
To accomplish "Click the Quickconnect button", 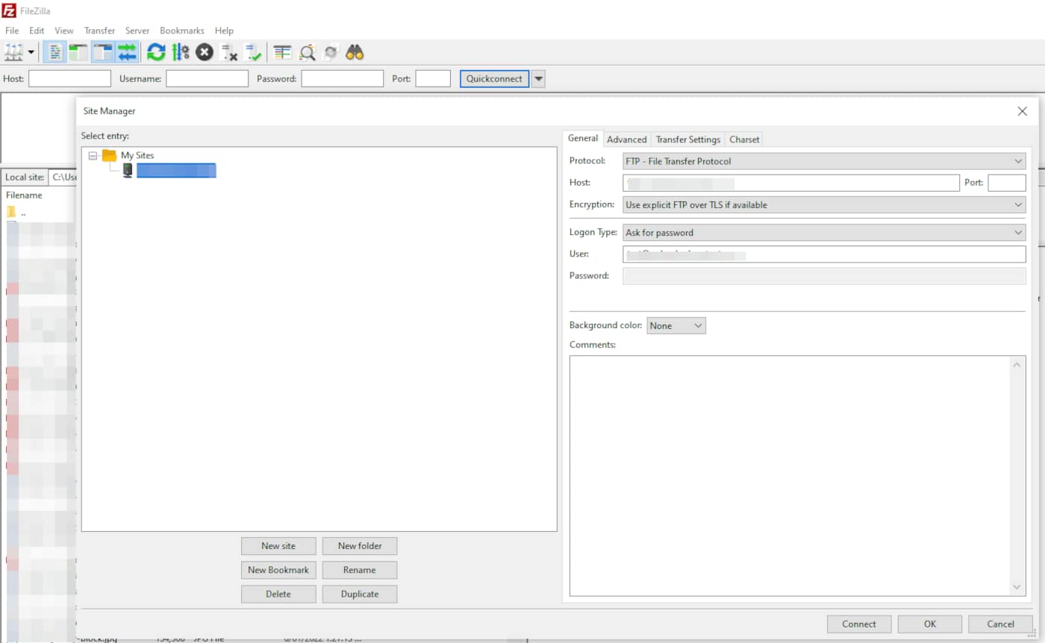I will tap(495, 78).
